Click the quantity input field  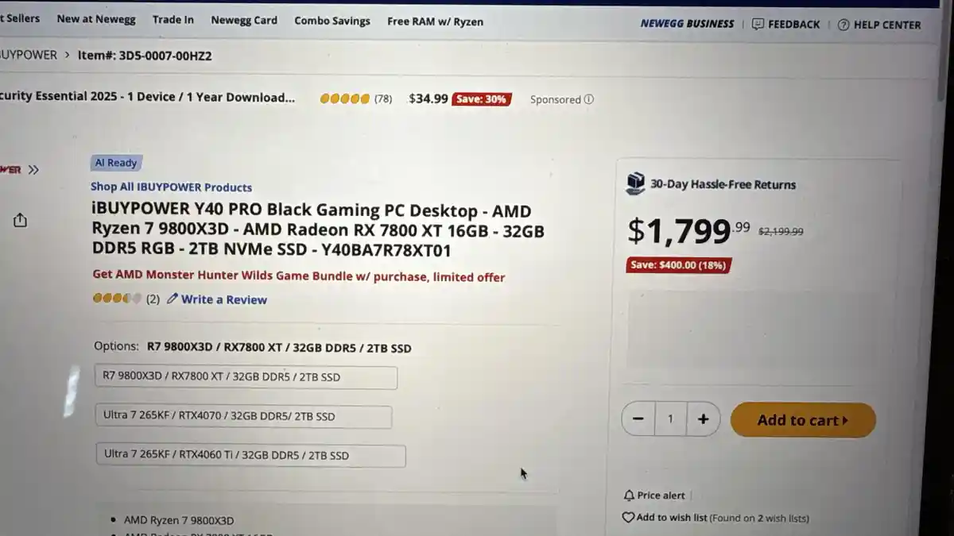click(671, 419)
